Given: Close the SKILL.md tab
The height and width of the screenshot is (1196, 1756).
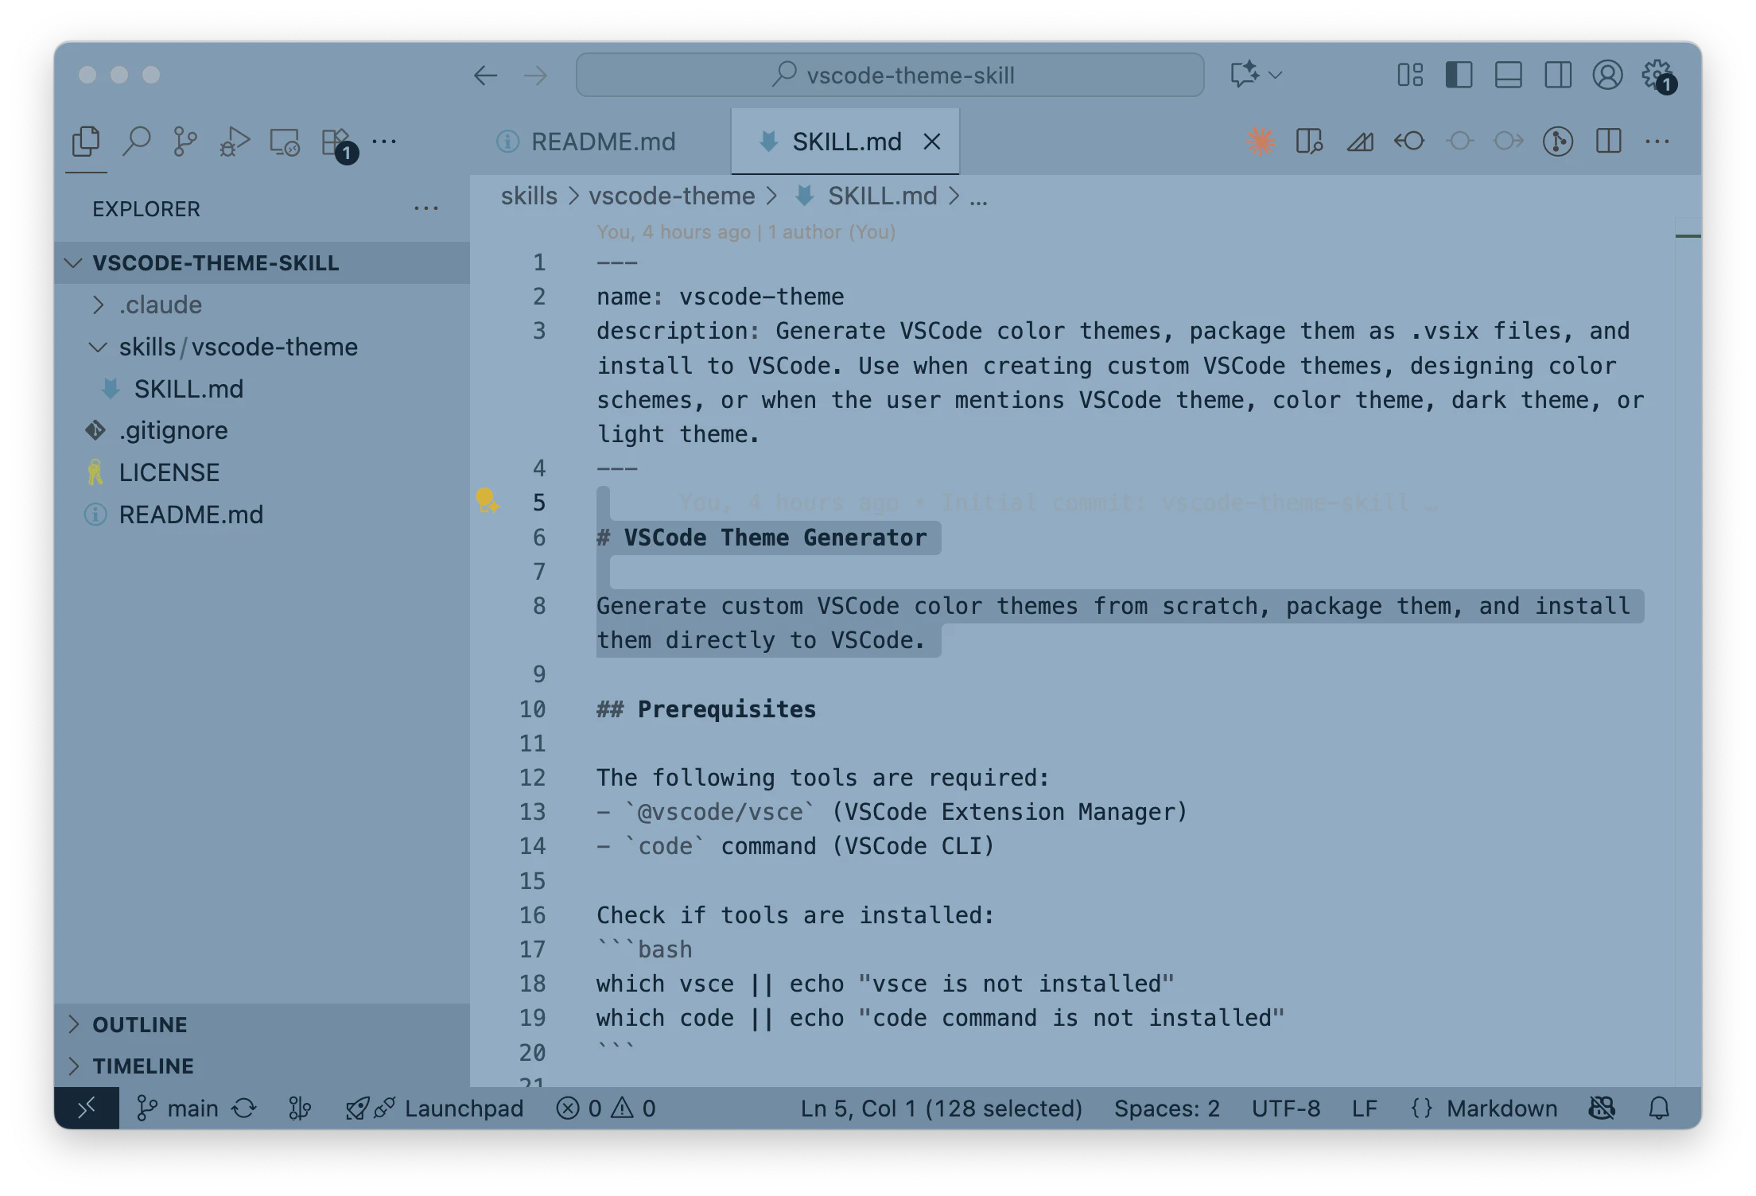Looking at the screenshot, I should click(932, 142).
